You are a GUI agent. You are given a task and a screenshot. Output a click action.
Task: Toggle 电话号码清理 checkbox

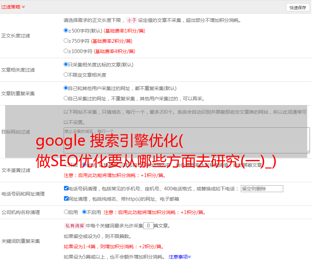click(66, 188)
